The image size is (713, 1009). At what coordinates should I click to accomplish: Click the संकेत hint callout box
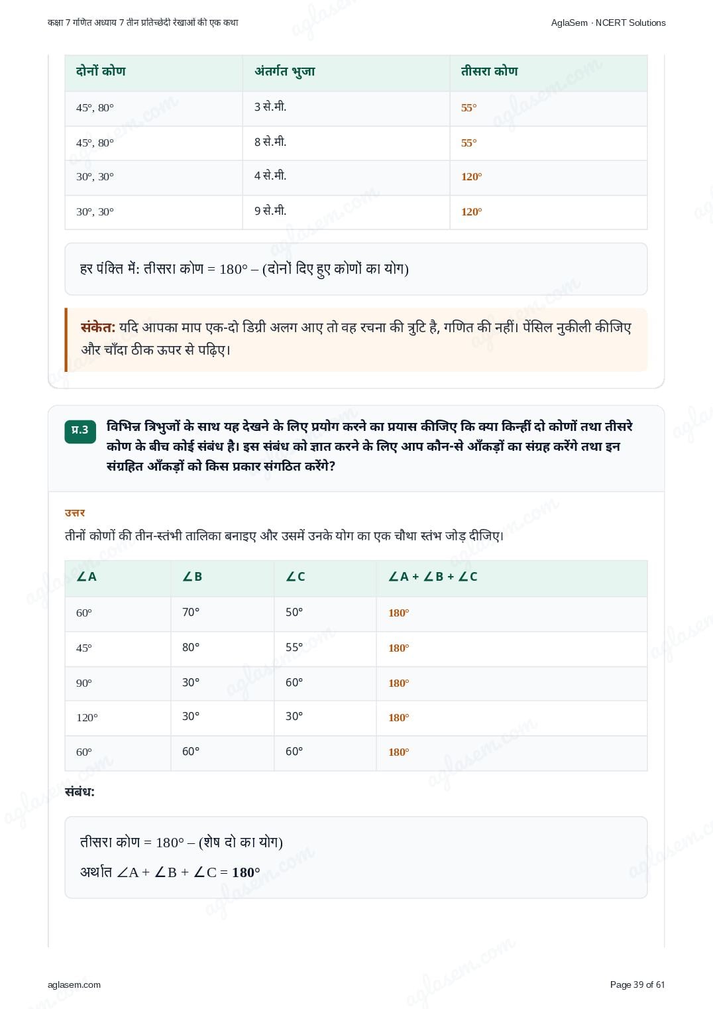pos(356,339)
